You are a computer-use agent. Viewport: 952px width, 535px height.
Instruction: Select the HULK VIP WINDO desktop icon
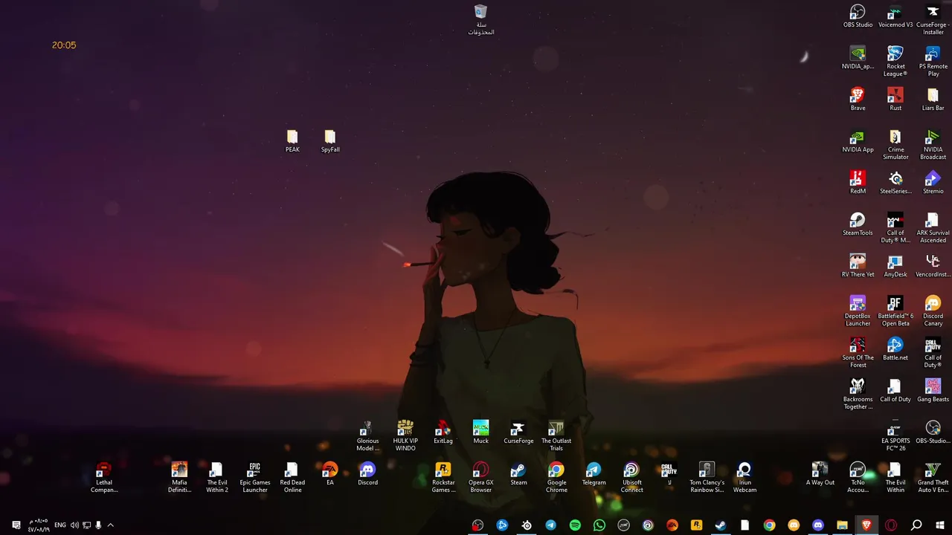coord(405,435)
